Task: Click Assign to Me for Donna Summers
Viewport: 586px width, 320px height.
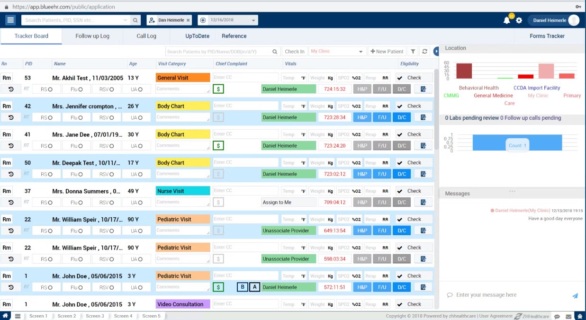Action: pyautogui.click(x=288, y=202)
